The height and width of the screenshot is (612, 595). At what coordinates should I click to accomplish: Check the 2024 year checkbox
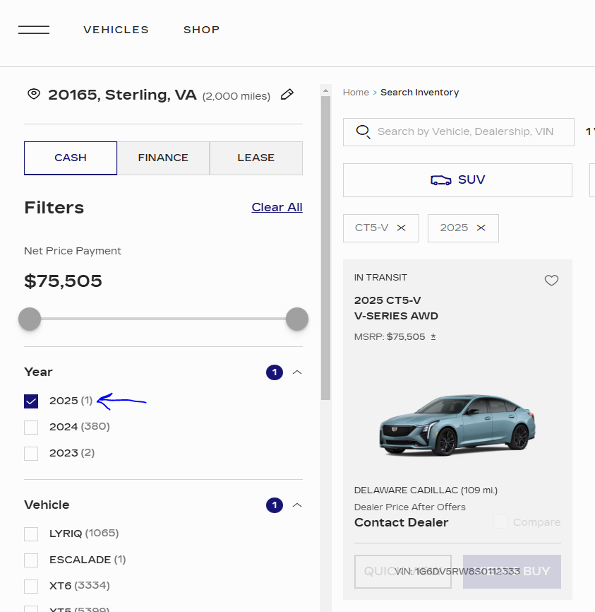point(31,427)
